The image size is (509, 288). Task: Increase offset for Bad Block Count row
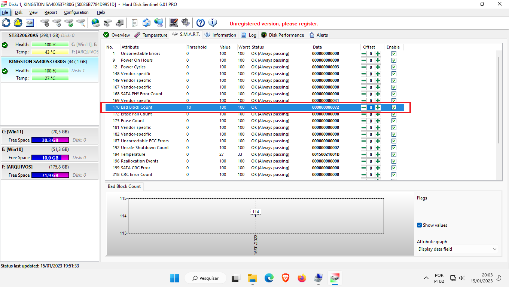pyautogui.click(x=378, y=108)
